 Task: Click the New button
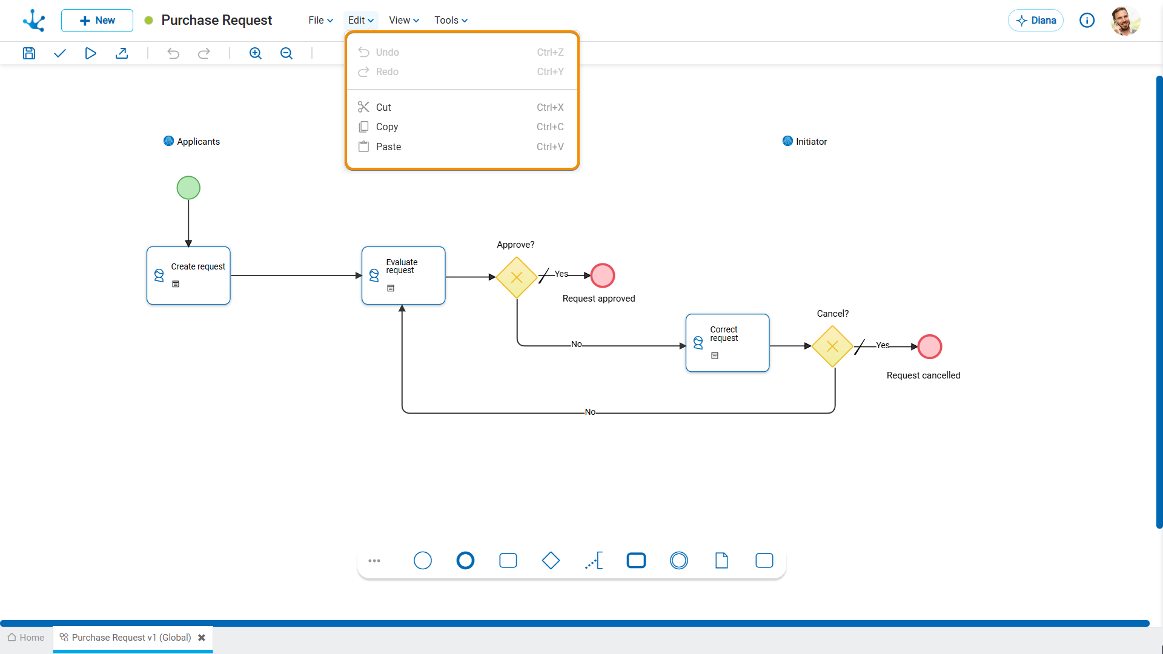[97, 21]
